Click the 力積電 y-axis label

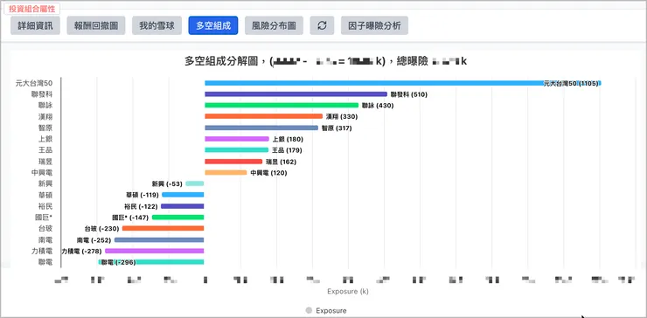[42, 251]
